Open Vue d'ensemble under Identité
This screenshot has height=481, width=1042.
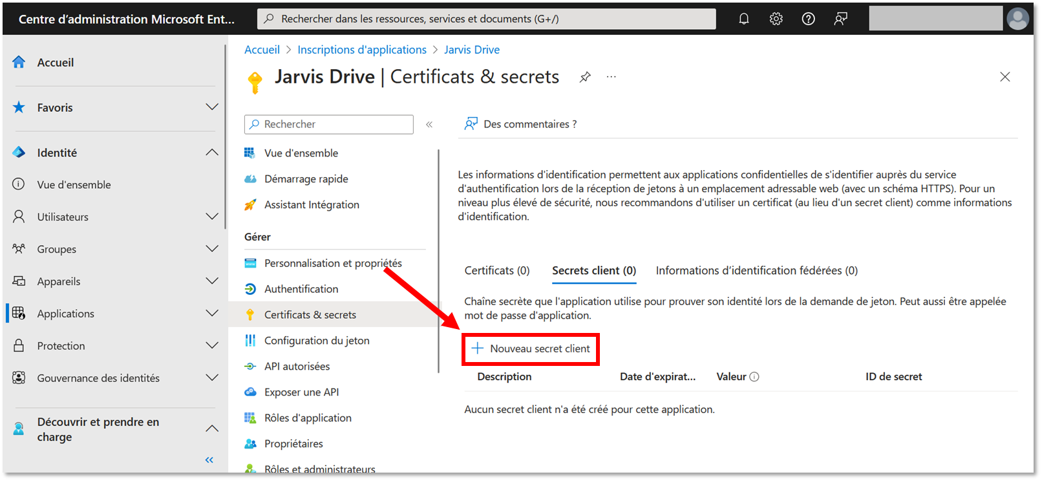[x=74, y=185]
